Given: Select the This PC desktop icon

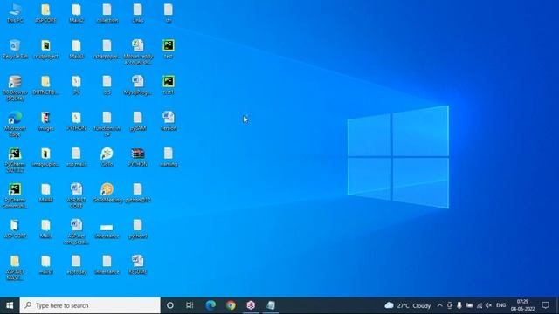Looking at the screenshot, I should (x=15, y=14).
